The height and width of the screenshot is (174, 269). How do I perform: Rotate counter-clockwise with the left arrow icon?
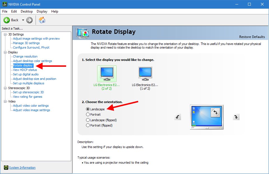[x=178, y=117]
